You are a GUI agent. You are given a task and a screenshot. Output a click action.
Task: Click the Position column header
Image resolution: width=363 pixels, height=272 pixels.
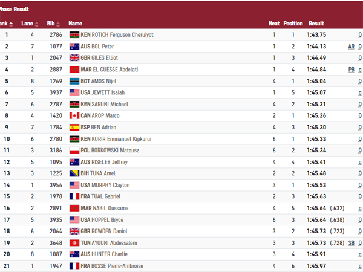tap(293, 24)
